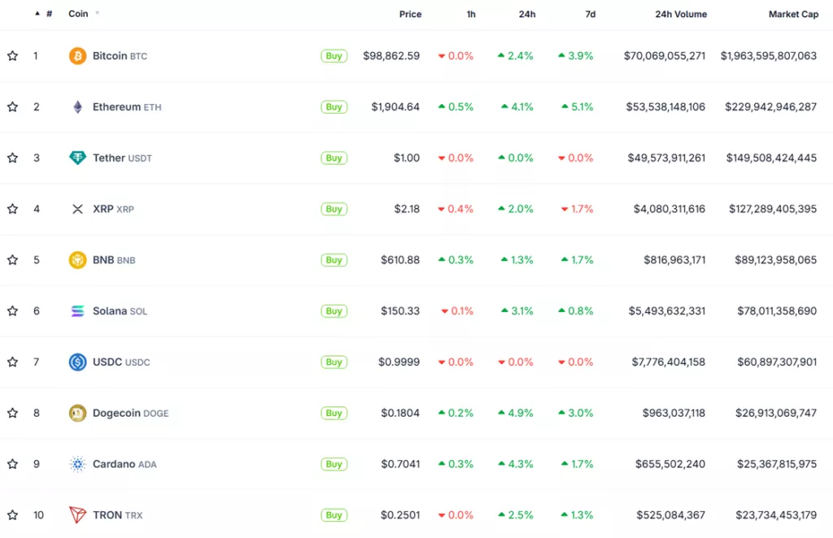This screenshot has height=538, width=833.
Task: Click the XRP logo icon
Action: click(77, 209)
